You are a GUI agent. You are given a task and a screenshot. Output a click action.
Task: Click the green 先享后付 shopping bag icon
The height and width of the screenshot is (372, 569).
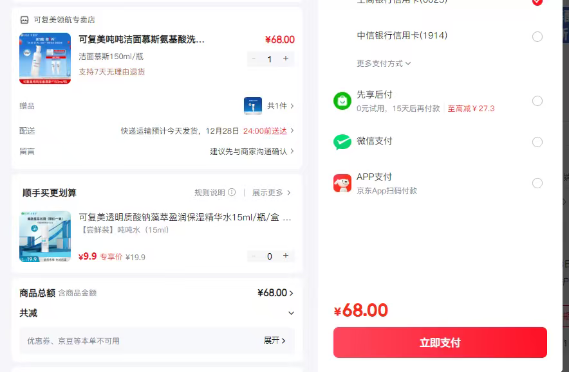(x=342, y=101)
